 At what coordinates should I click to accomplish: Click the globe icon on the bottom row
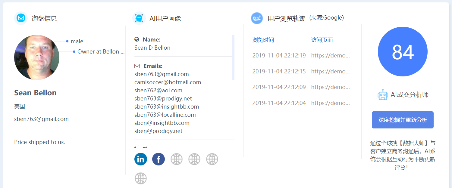pyautogui.click(x=140, y=178)
